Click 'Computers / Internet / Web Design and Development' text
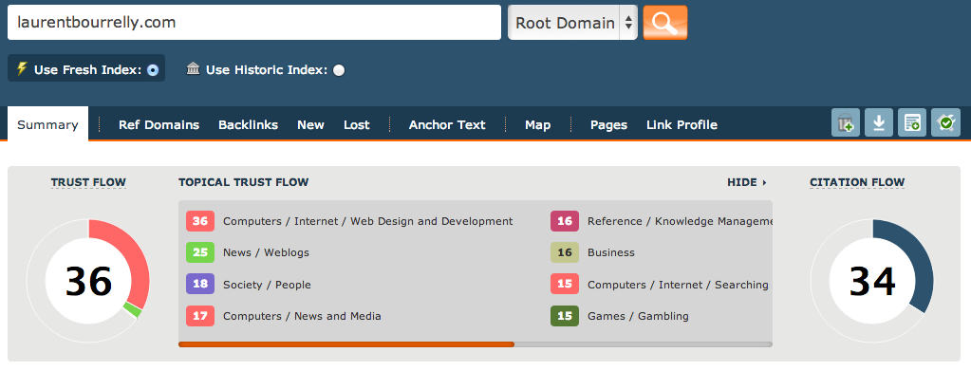The image size is (971, 371). point(368,221)
